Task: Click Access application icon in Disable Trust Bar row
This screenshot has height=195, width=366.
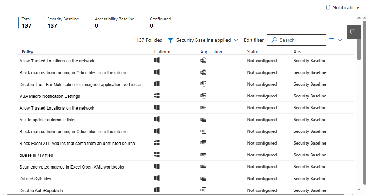Action: click(203, 84)
